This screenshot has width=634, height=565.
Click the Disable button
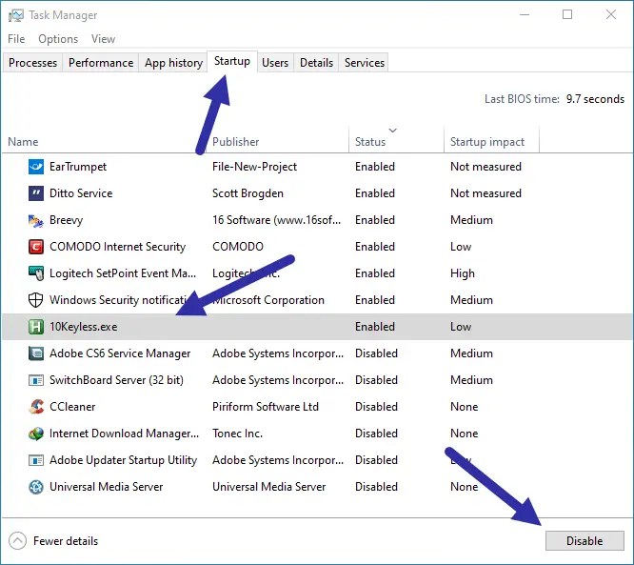point(584,541)
